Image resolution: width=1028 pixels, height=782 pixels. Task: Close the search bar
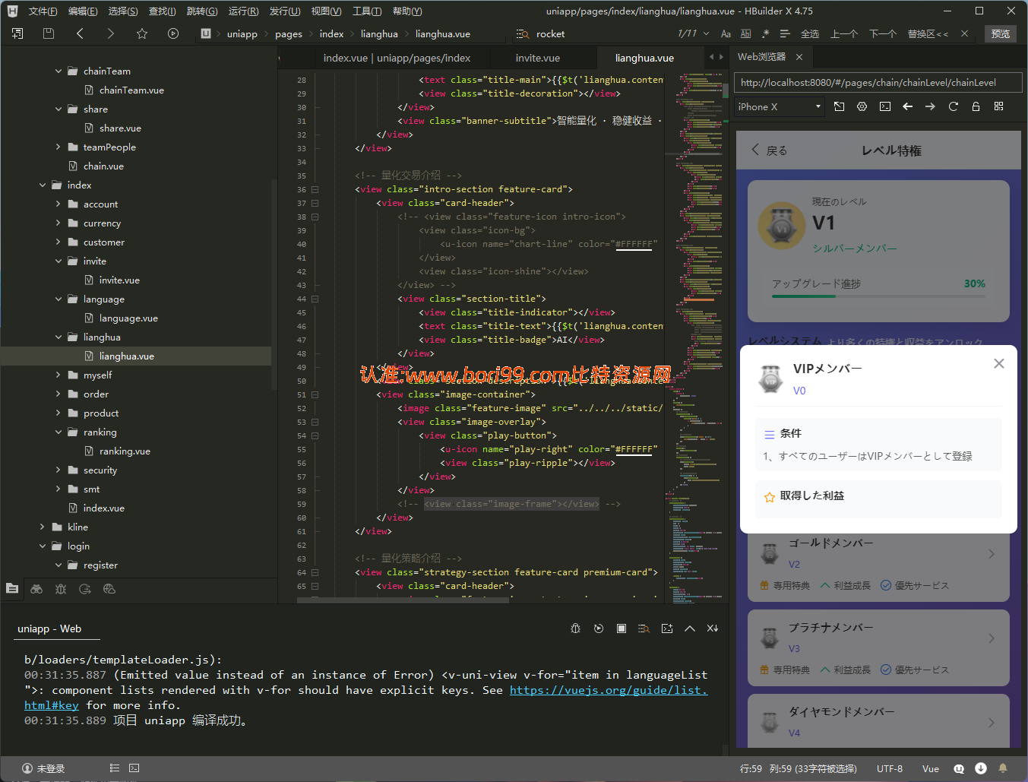point(964,34)
